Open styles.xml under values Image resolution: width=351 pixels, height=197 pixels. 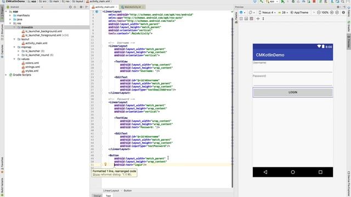point(32,71)
